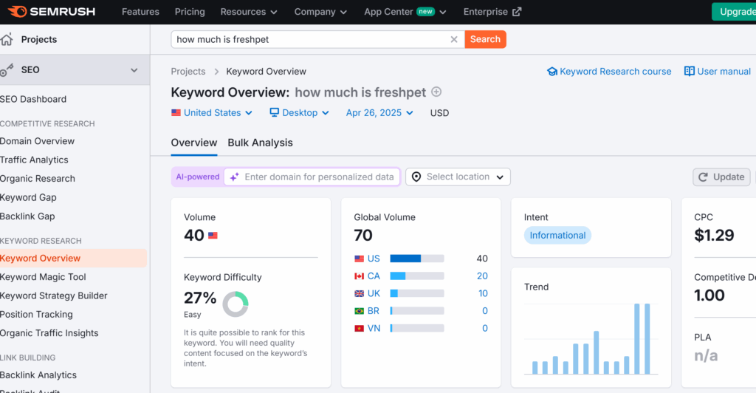
Task: Click the Enterprise external link icon
Action: click(x=517, y=12)
